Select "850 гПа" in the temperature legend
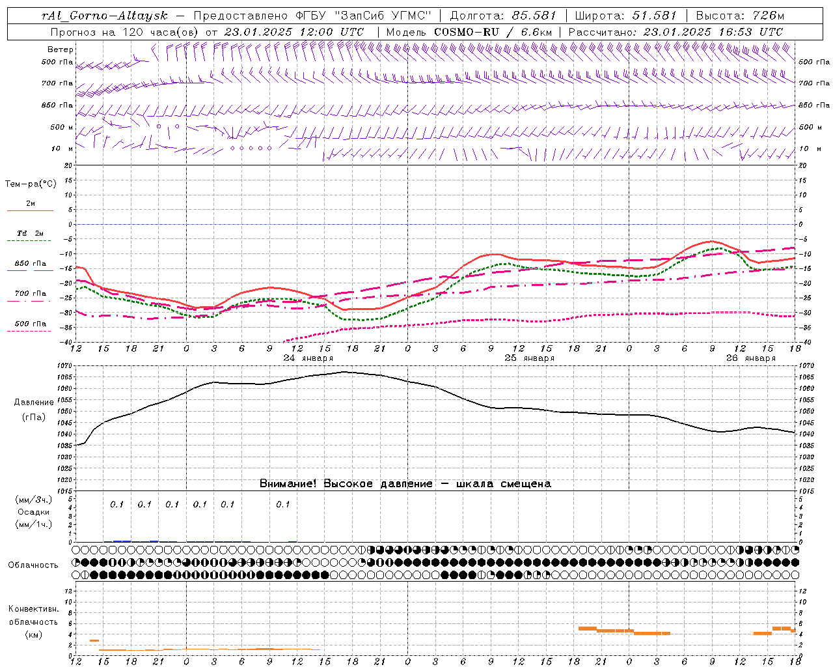Image resolution: width=833 pixels, height=667 pixels. (31, 264)
